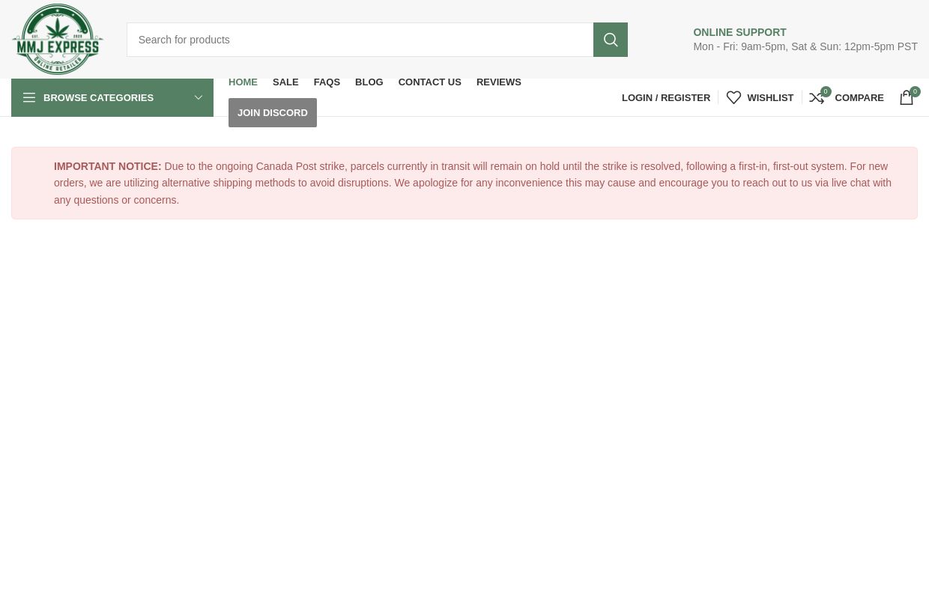Click the MMJ Express logo
The width and height of the screenshot is (929, 599).
coord(58,39)
